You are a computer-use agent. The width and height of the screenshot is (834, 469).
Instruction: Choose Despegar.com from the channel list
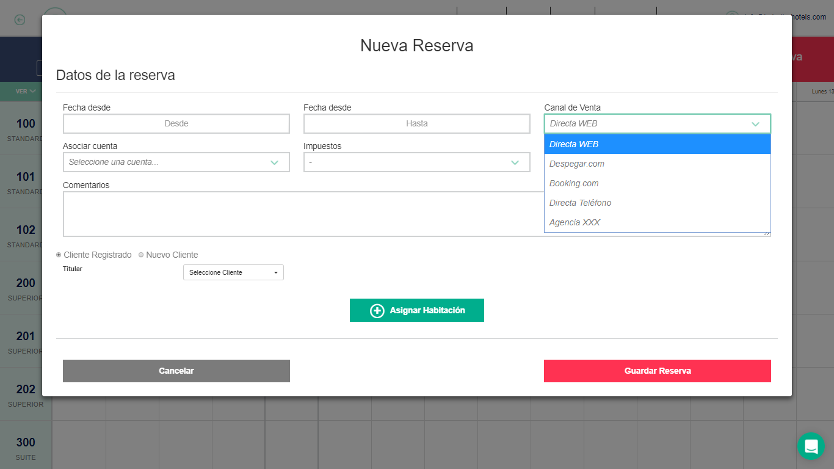(658, 164)
